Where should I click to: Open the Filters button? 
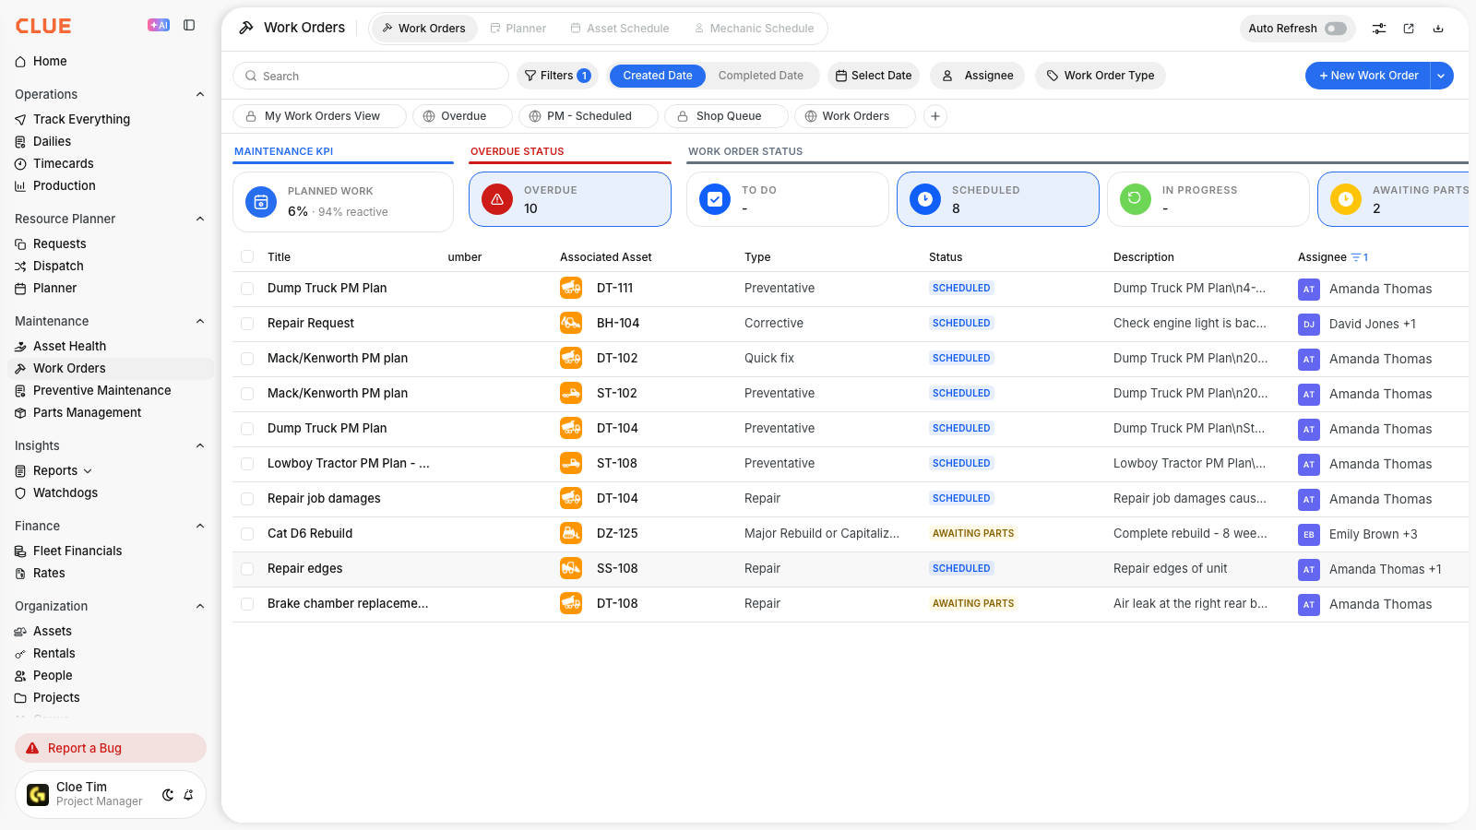(x=557, y=76)
